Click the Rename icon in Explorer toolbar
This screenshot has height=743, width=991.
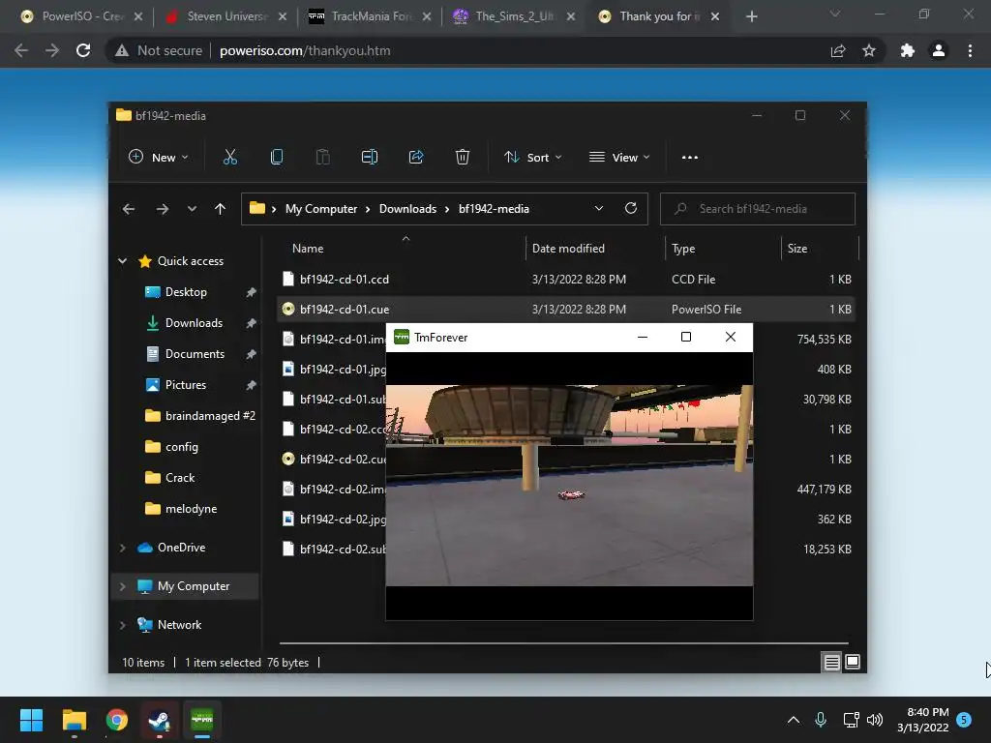click(369, 158)
